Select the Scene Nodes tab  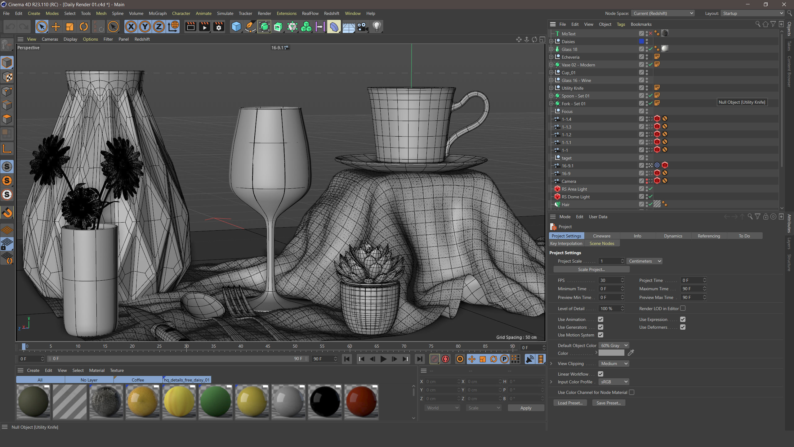[x=602, y=243]
